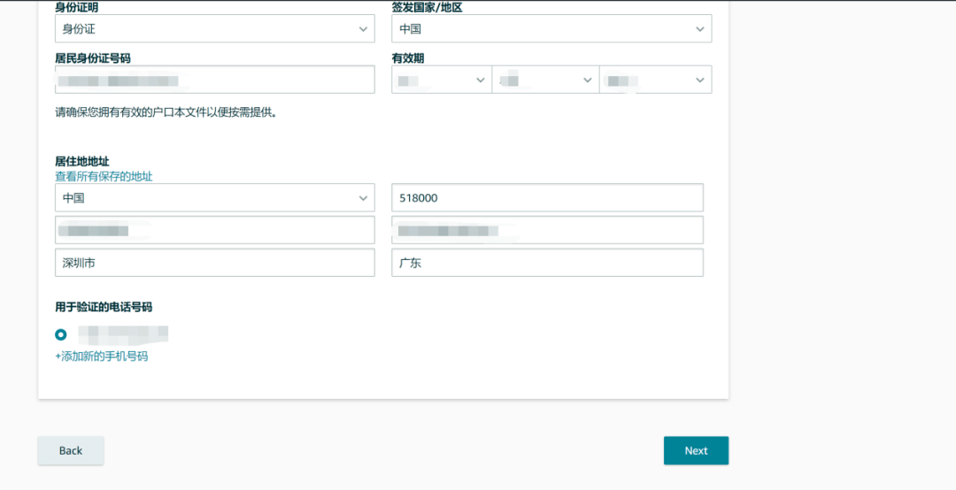Viewport: 956px width, 490px height.
Task: Click the address field below postal code 518000
Action: 547,230
